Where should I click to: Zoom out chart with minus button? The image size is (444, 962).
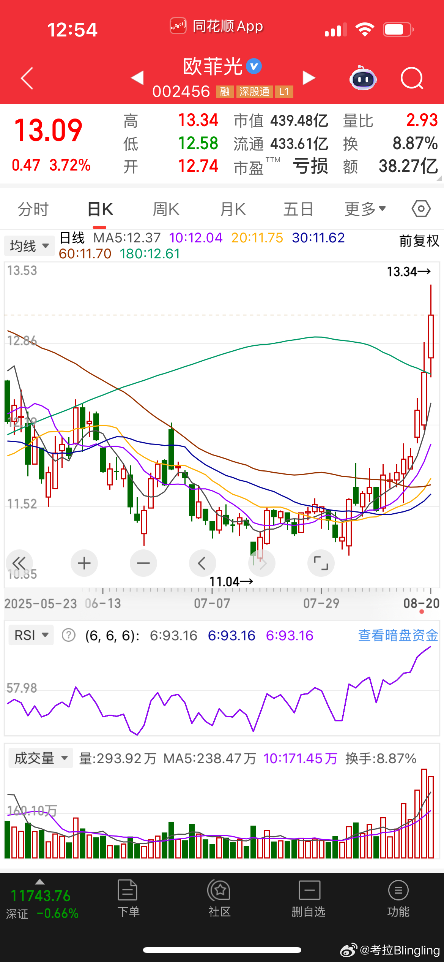pyautogui.click(x=143, y=563)
